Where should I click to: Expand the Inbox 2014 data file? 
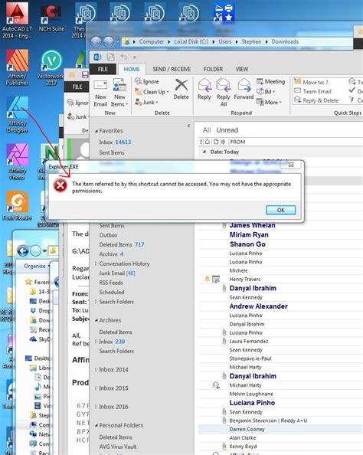(x=96, y=370)
